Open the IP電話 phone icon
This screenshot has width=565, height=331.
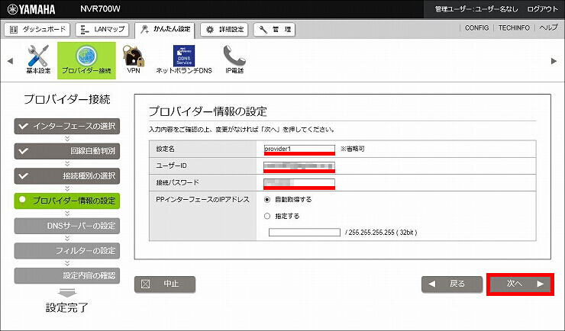click(234, 59)
